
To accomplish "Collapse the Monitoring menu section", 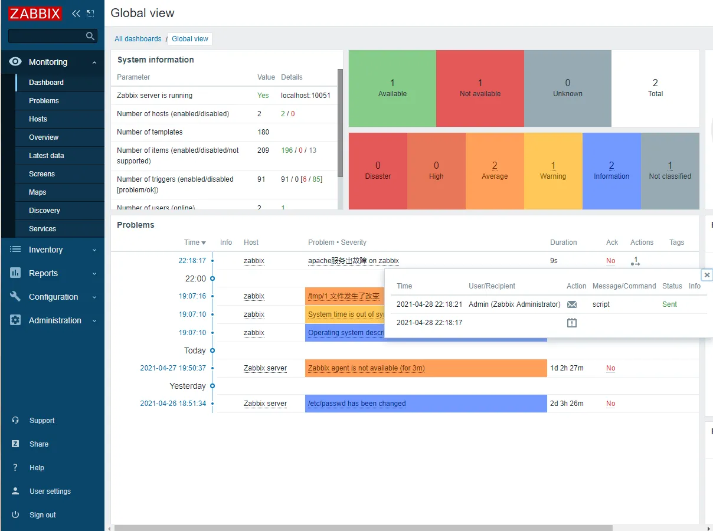I will (94, 63).
